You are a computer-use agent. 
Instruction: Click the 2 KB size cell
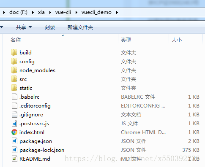[194, 141]
